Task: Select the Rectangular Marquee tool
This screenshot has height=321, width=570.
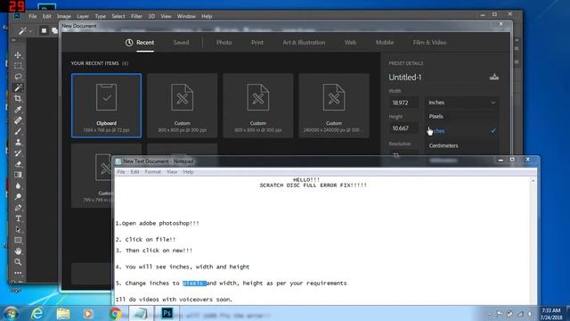Action: point(18,66)
